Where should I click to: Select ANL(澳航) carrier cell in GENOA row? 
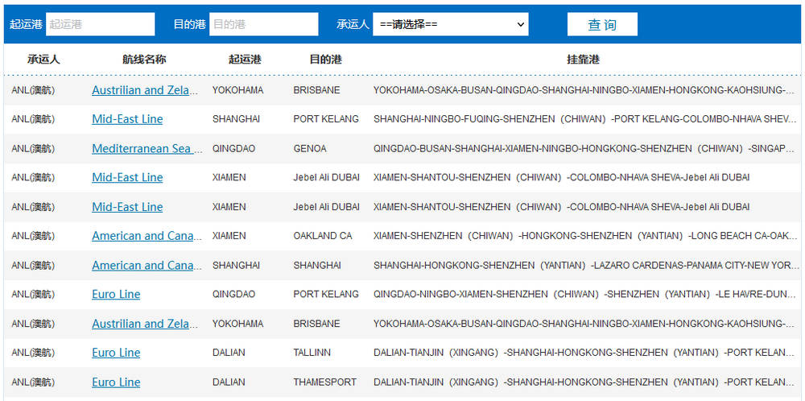(33, 148)
